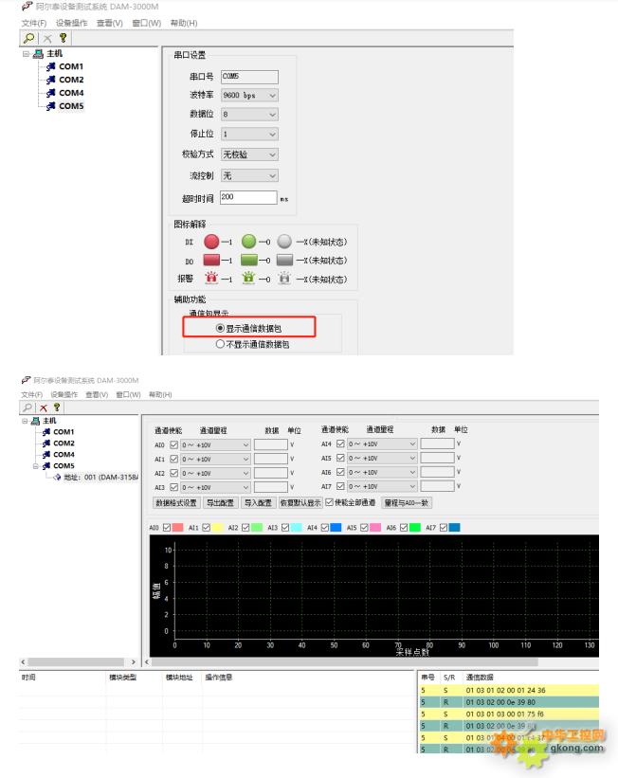The image size is (618, 778).
Task: Select COM2 port icon in lower window tree
Action: coord(46,443)
